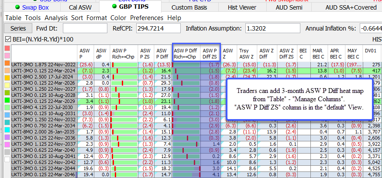Select the magenta pink color swatch
The height and width of the screenshot is (178, 382).
7,144
